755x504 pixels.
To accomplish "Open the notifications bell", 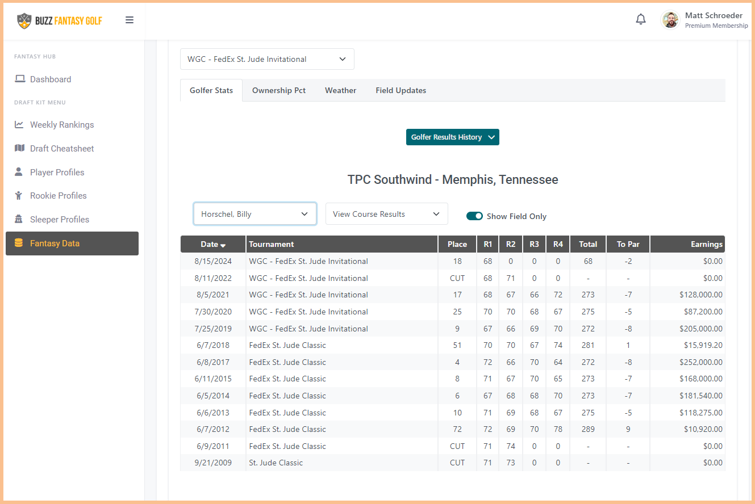I will tap(641, 19).
